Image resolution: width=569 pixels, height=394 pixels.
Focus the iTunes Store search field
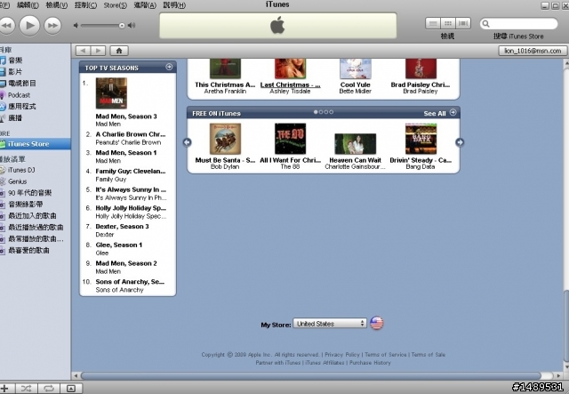[x=519, y=24]
